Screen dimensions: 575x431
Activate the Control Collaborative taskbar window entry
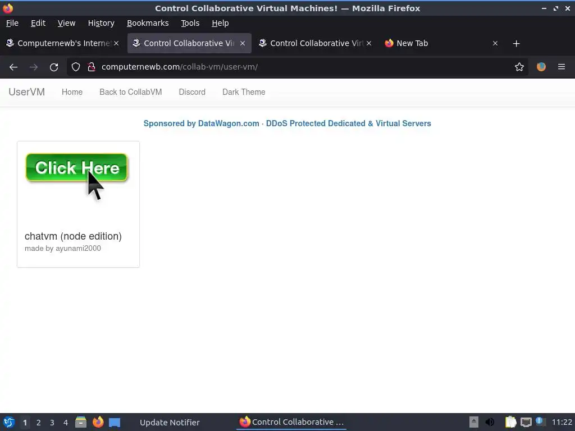291,422
